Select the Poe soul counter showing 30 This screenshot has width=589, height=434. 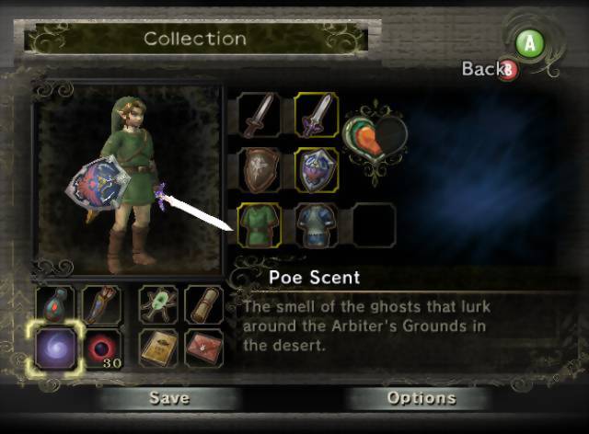pyautogui.click(x=102, y=348)
